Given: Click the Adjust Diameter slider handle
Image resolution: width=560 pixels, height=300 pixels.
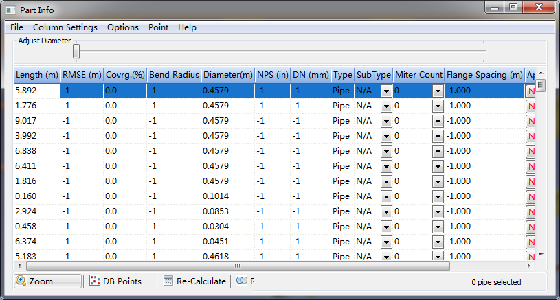Looking at the screenshot, I should 76,51.
